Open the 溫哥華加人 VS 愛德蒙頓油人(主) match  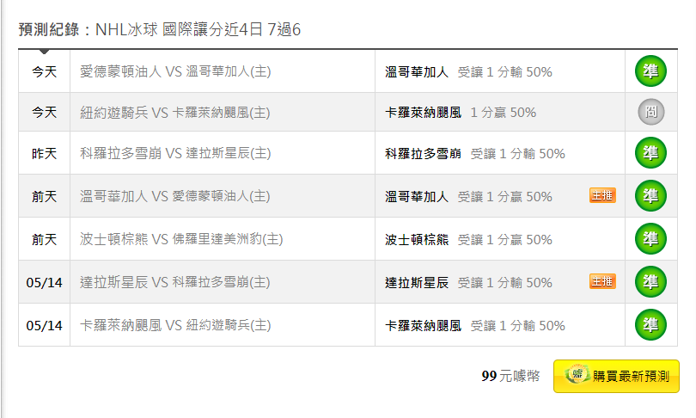point(175,196)
